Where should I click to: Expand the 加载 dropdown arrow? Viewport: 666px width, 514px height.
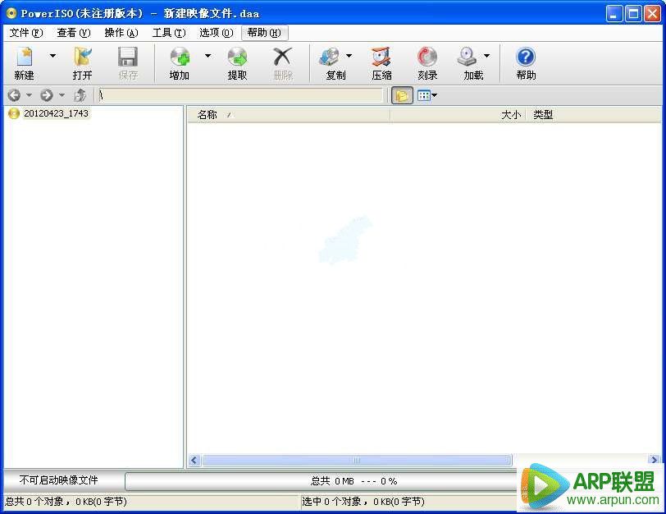486,56
